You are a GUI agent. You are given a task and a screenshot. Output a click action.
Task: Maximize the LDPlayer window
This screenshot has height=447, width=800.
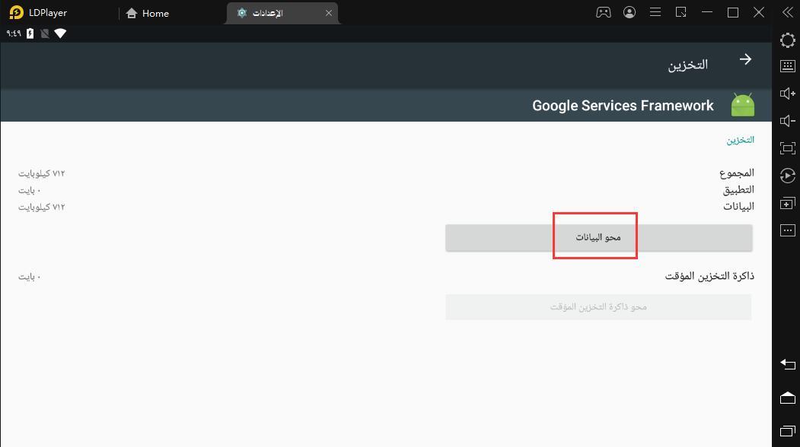pyautogui.click(x=733, y=12)
